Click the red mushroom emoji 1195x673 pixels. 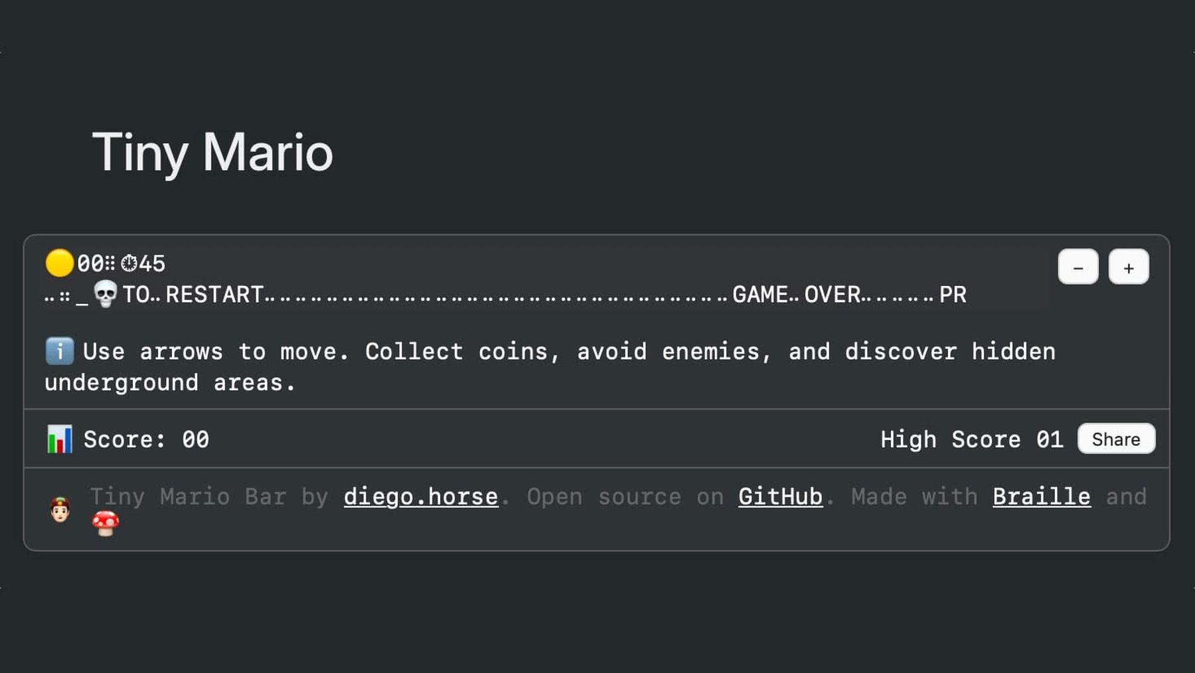pyautogui.click(x=106, y=523)
